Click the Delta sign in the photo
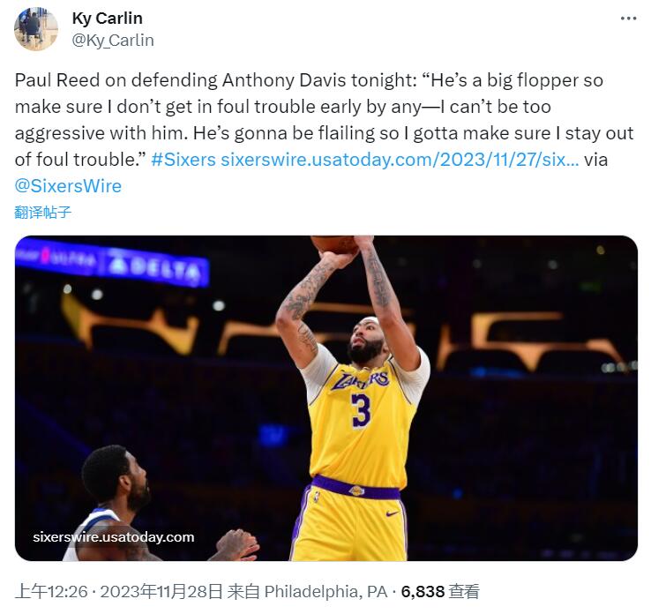 (154, 264)
